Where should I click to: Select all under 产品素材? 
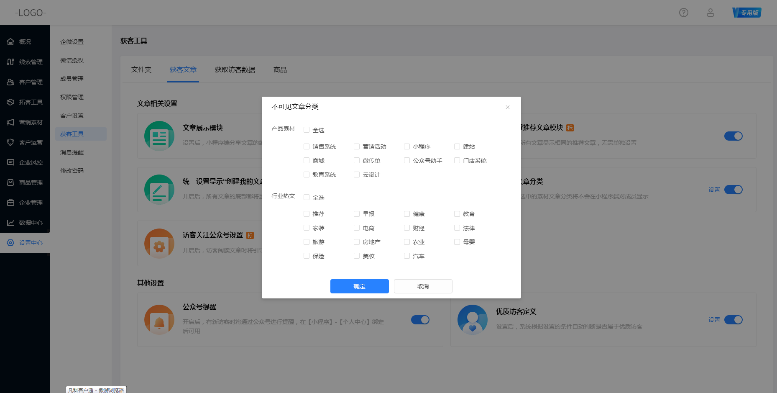click(x=307, y=130)
